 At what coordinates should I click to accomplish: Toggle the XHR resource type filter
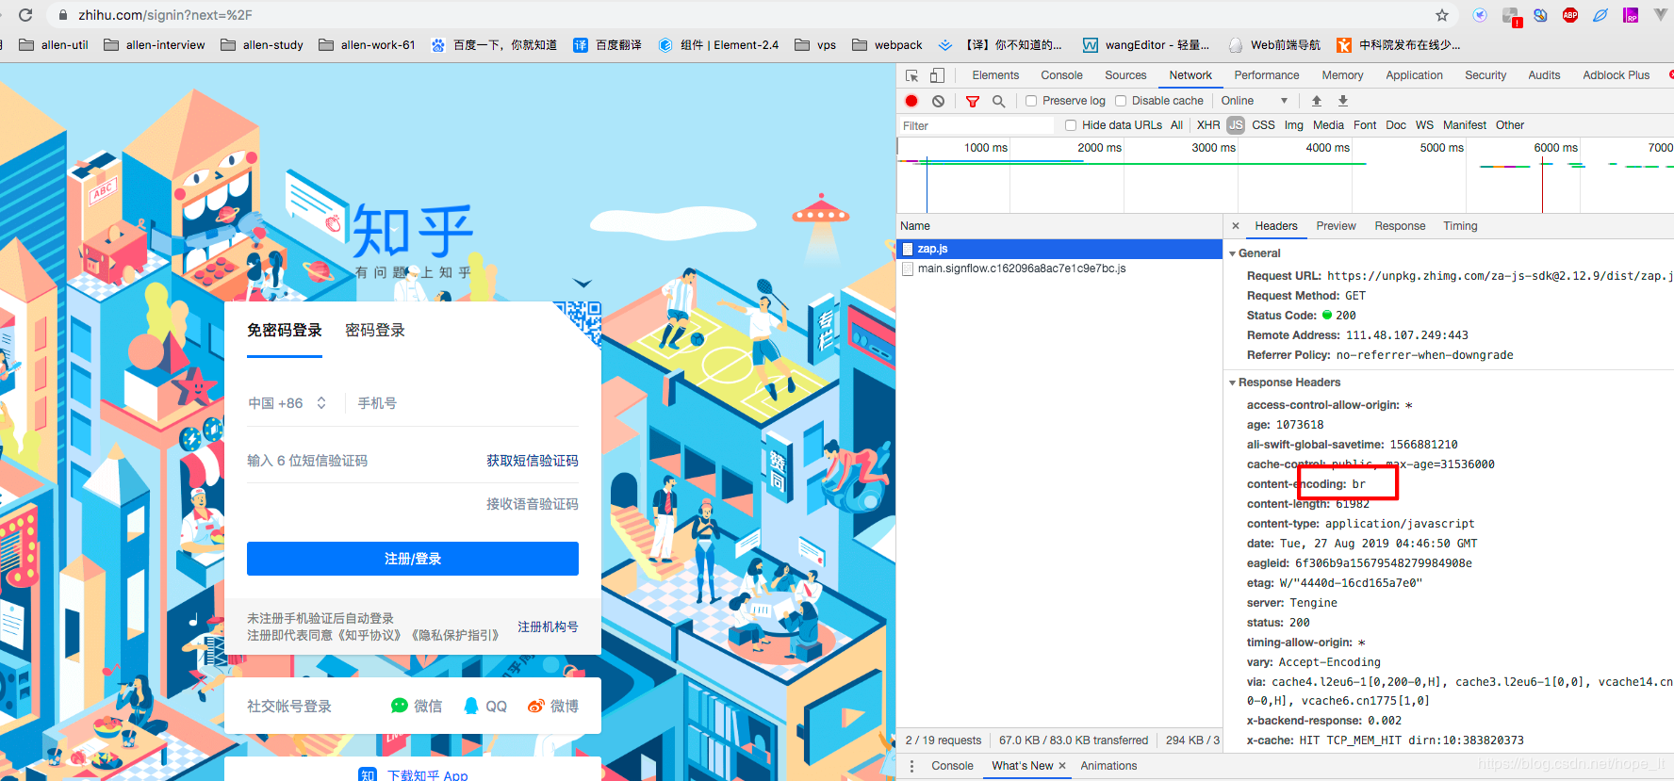[x=1208, y=125]
